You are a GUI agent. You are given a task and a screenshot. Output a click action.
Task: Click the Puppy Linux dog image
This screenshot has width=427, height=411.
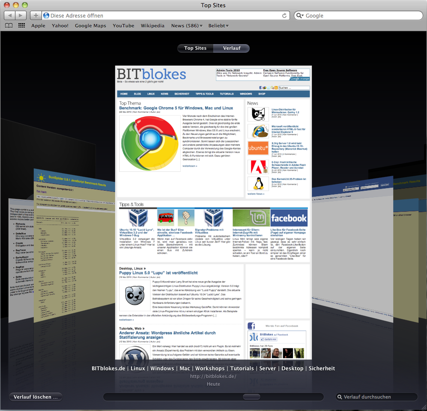[134, 295]
